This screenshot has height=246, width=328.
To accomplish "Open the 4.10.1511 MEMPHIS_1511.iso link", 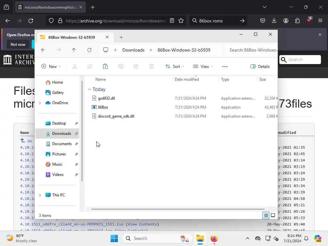I will (72, 224).
